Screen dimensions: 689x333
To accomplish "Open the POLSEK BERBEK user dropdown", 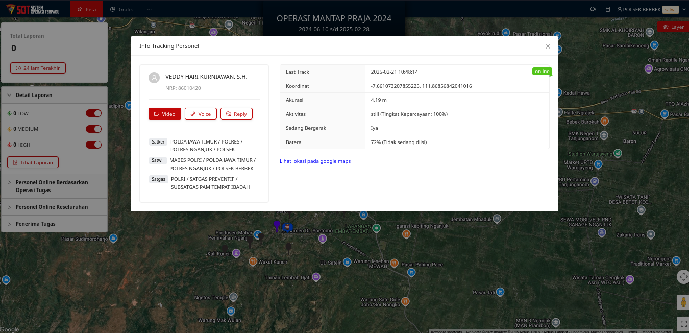I will click(x=648, y=9).
